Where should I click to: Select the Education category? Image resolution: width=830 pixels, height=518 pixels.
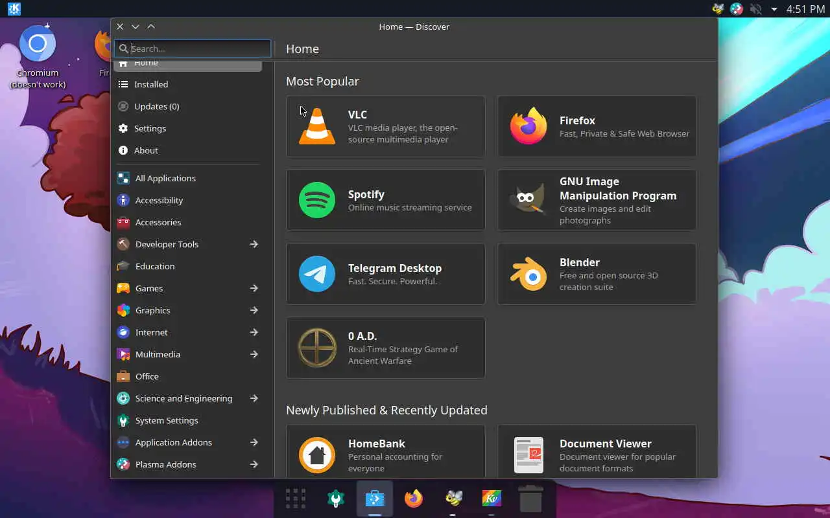click(x=188, y=266)
